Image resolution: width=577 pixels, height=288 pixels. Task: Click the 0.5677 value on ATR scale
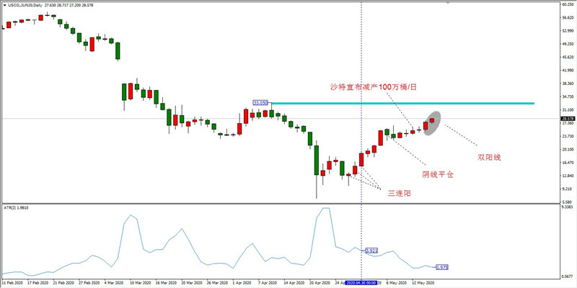(568, 276)
